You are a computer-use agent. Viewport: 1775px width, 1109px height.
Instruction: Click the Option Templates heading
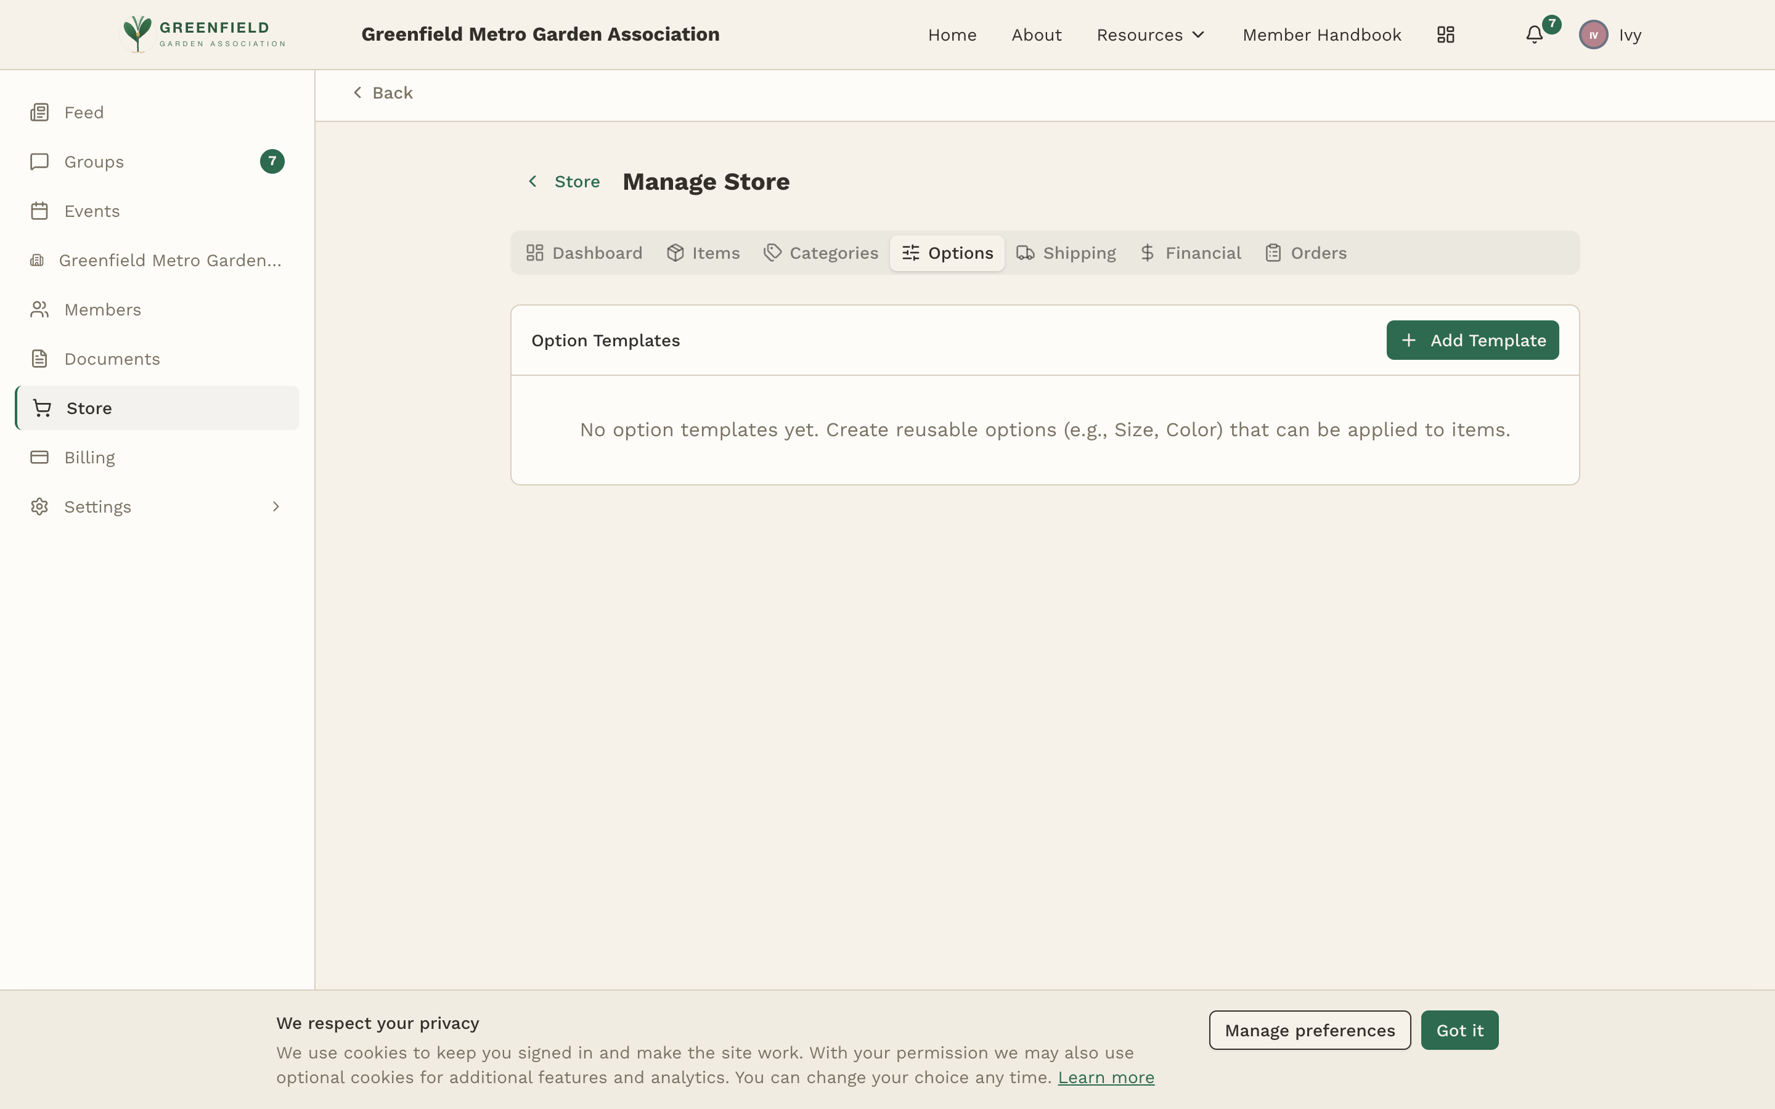click(605, 340)
